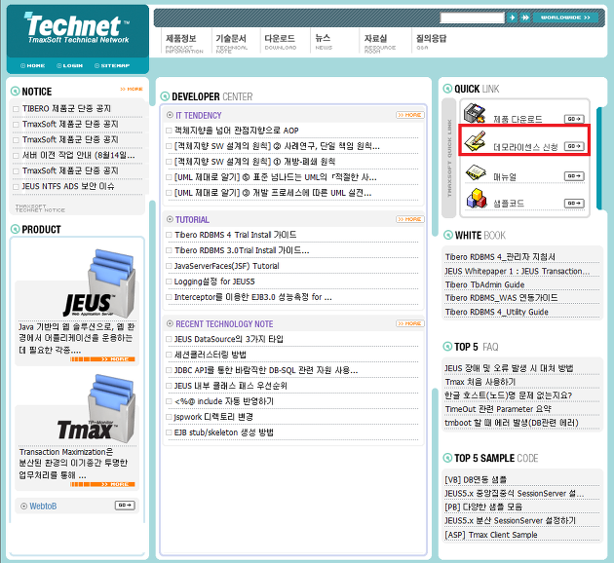This screenshot has width=614, height=563.
Task: Open Tibero RDBMS 4_Utility Guide
Action: coord(496,312)
